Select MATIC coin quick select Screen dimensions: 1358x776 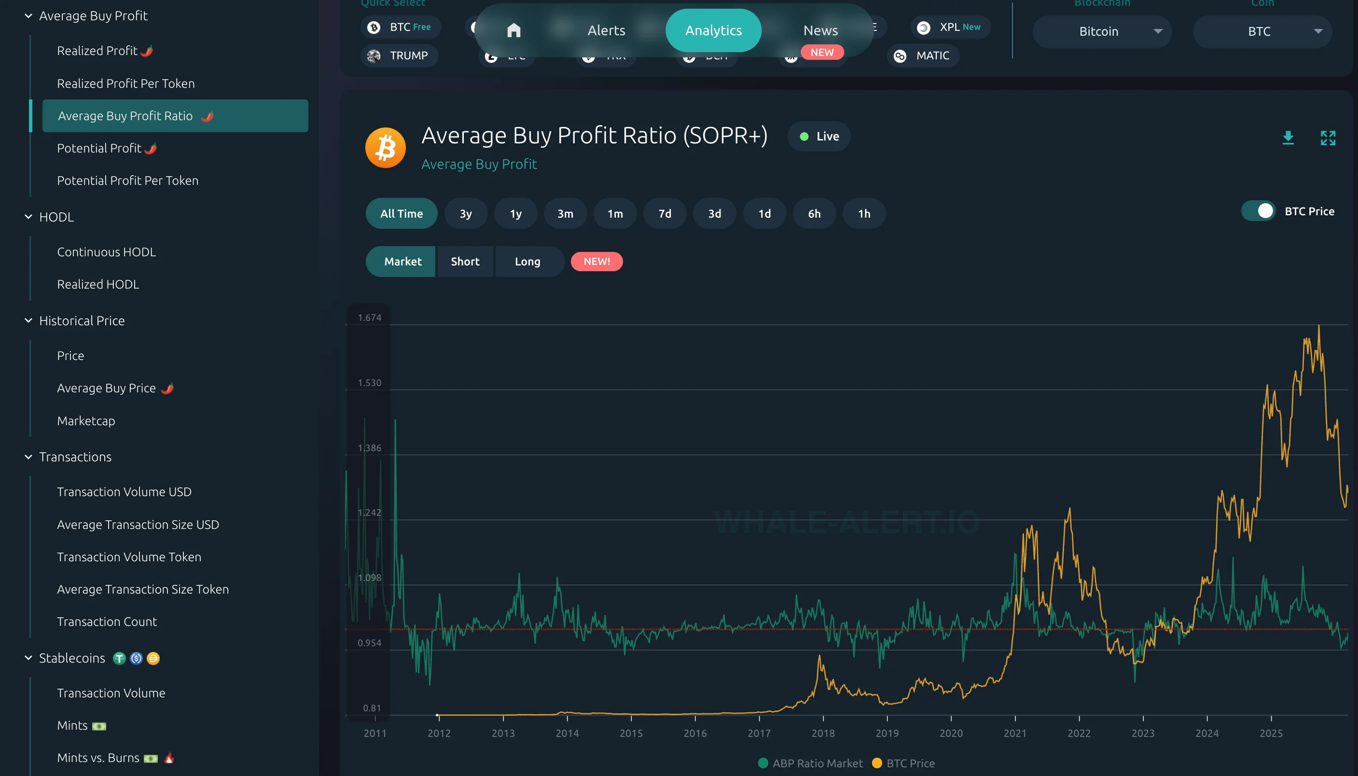pyautogui.click(x=923, y=56)
